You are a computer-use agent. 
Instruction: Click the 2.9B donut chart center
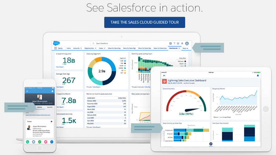(x=102, y=71)
